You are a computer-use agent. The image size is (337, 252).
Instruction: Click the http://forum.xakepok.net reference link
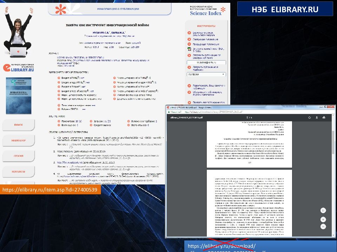pos(70,163)
